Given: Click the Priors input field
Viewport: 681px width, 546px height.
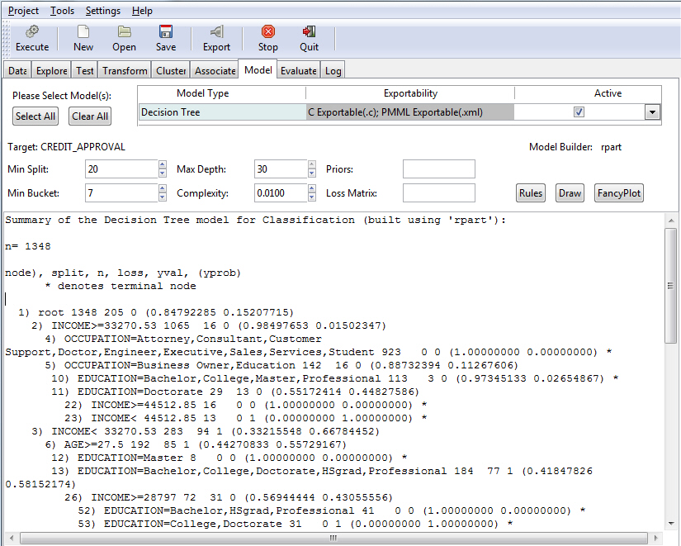Looking at the screenshot, I should (x=438, y=169).
